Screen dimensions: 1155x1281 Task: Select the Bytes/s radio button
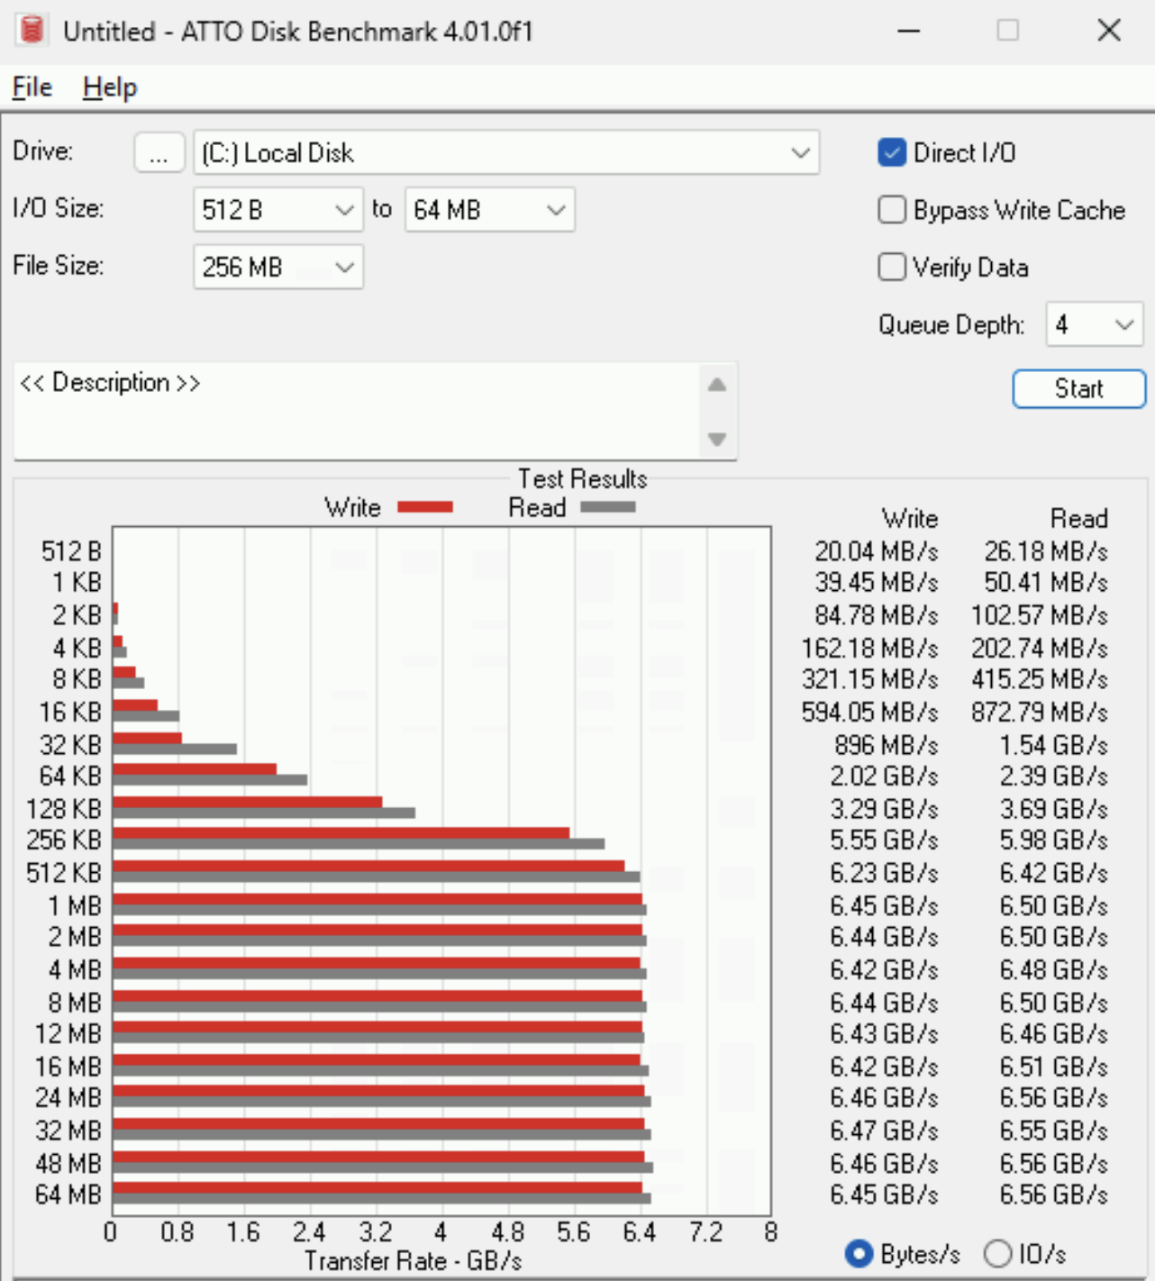point(859,1253)
